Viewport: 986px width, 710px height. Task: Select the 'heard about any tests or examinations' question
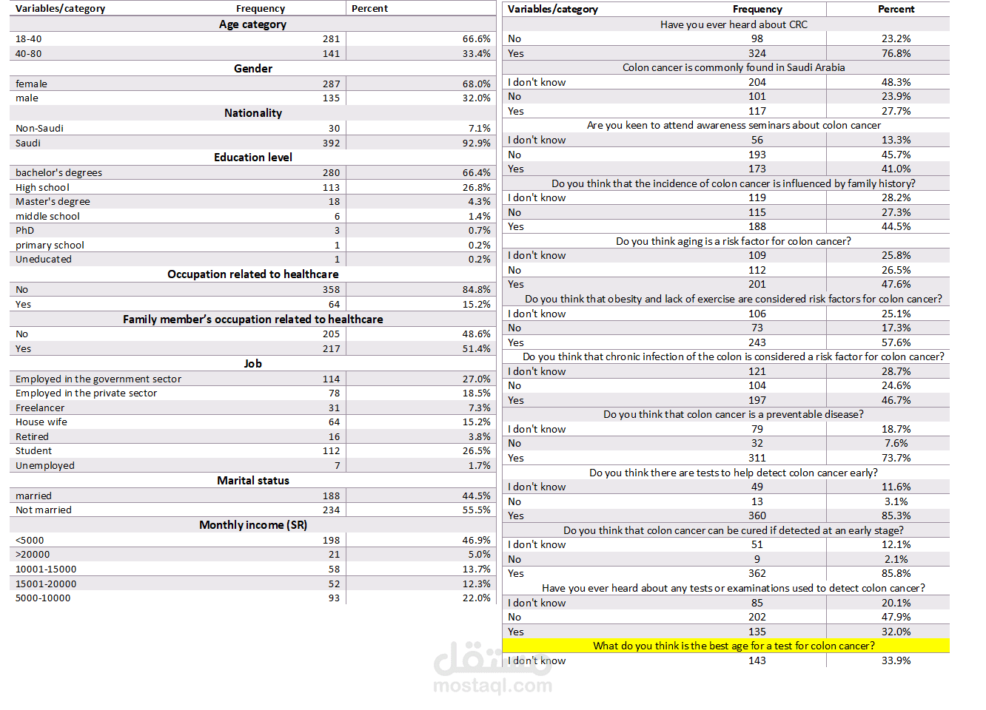pos(734,588)
